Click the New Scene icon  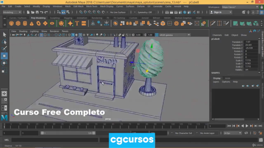coord(28,12)
